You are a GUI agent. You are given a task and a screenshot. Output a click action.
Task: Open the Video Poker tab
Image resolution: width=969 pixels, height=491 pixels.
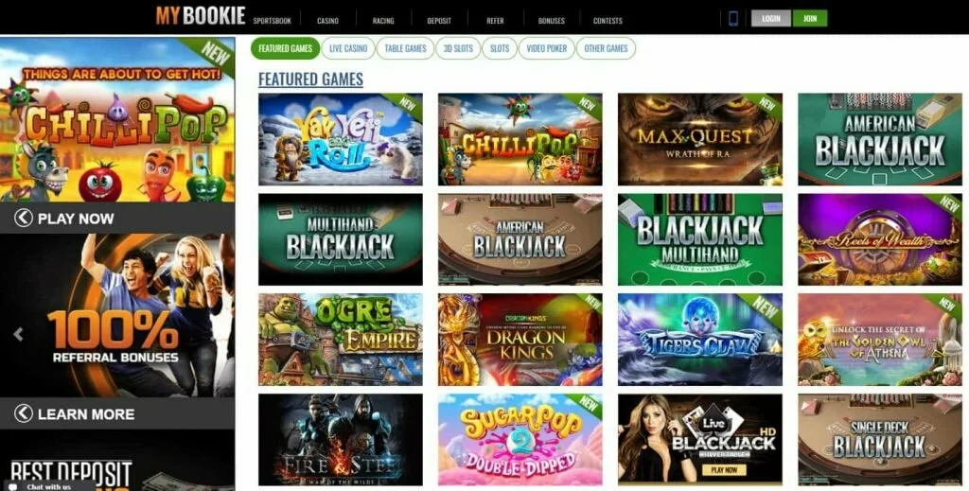546,48
